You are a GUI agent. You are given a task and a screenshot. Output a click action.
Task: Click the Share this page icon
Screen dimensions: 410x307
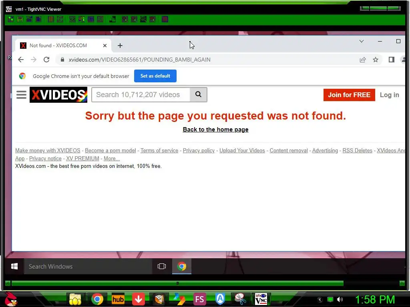pyautogui.click(x=363, y=60)
